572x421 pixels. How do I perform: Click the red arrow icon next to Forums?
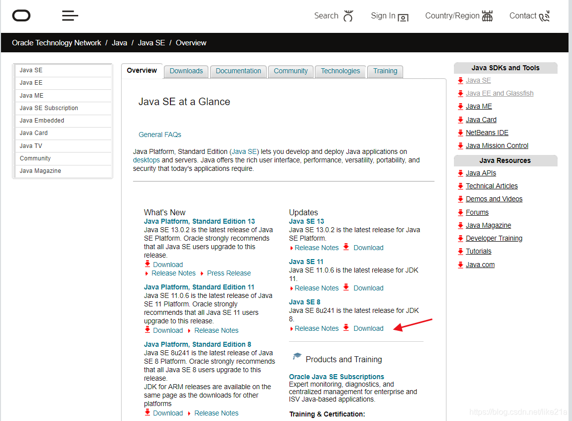click(460, 212)
